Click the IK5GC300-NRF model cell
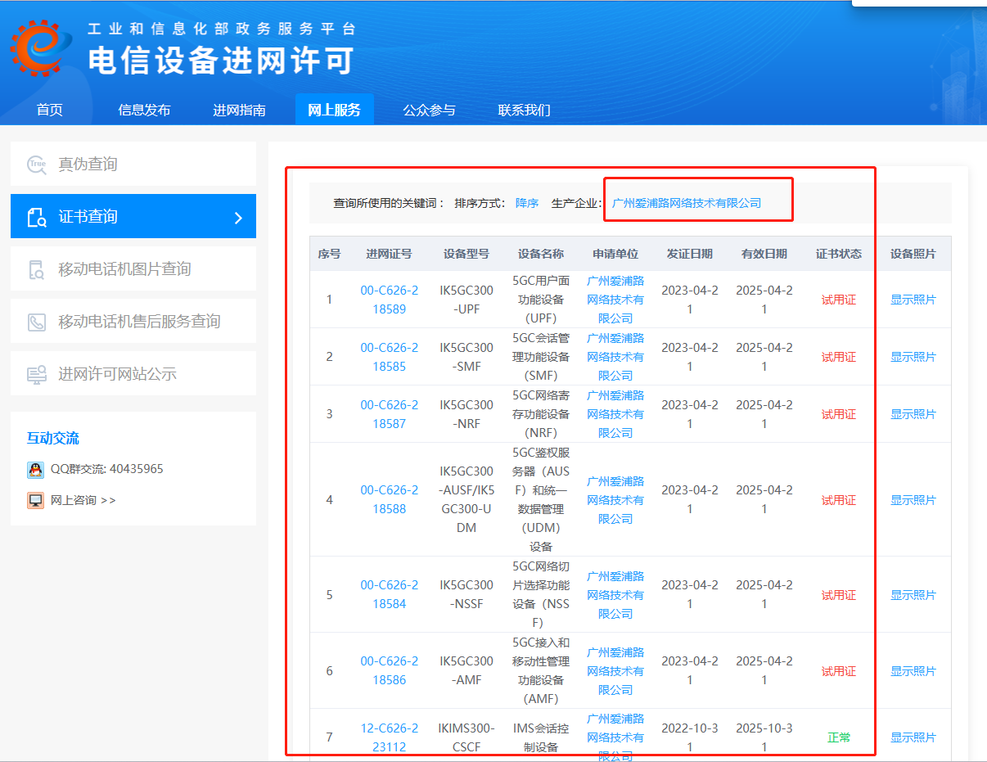Screen dimensions: 987x762 466,414
